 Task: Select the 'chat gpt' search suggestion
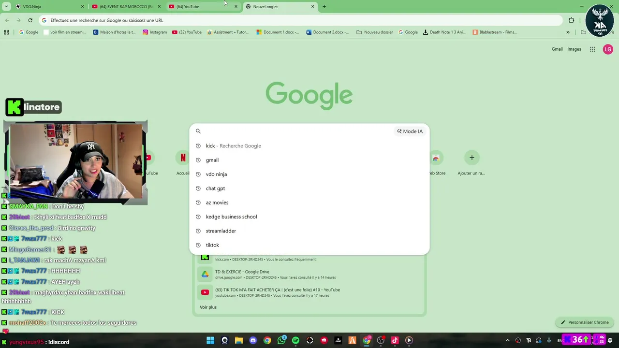[x=309, y=188]
